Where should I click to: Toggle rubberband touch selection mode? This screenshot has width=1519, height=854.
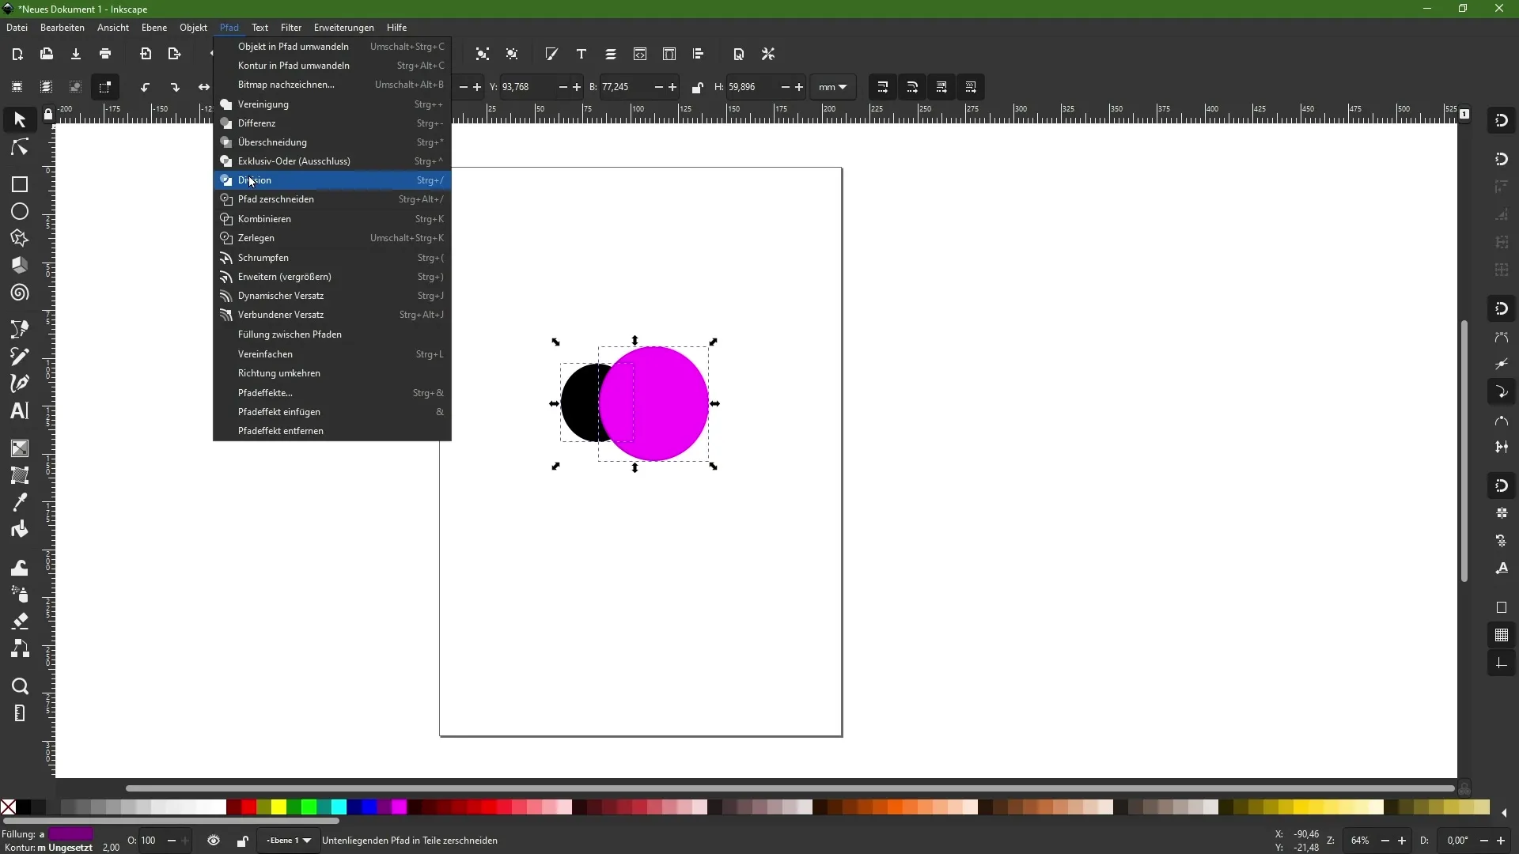(105, 88)
